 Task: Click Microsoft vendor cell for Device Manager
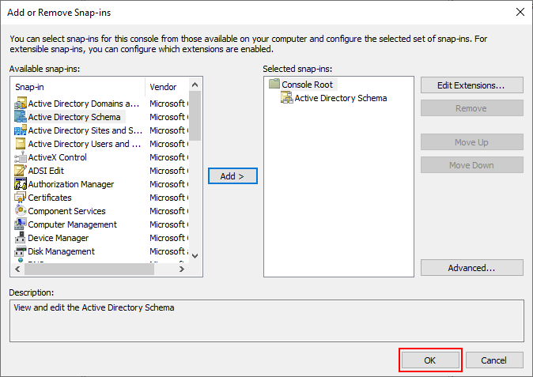(x=168, y=238)
